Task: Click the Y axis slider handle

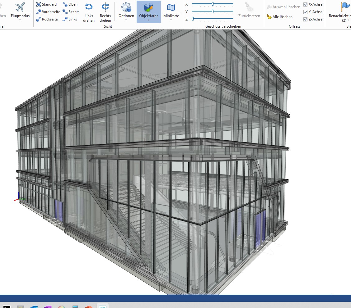Action: pos(213,11)
